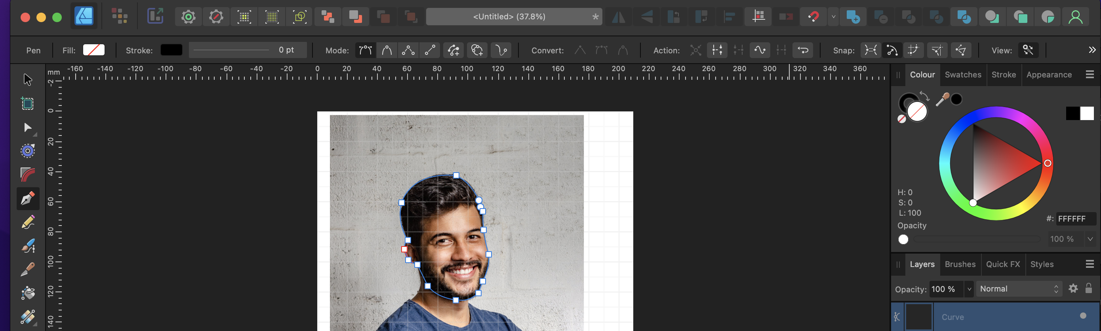Open stroke width 0 pt control

click(248, 50)
